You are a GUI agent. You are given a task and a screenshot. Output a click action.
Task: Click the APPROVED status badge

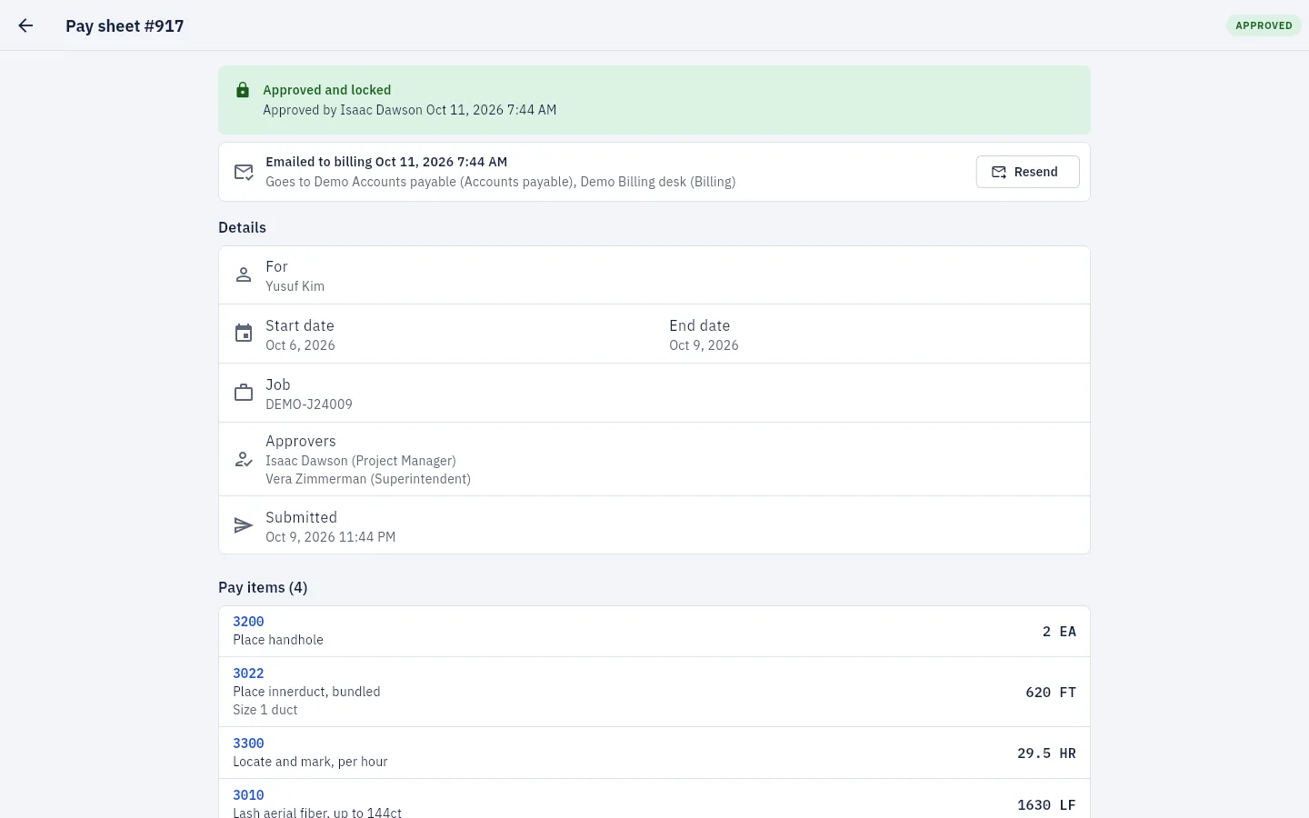(x=1264, y=25)
